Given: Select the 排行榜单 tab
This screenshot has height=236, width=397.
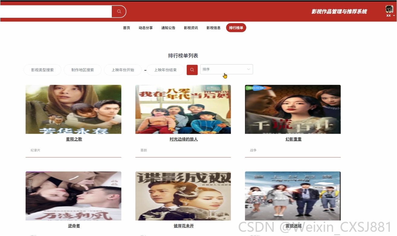Looking at the screenshot, I should click(236, 28).
